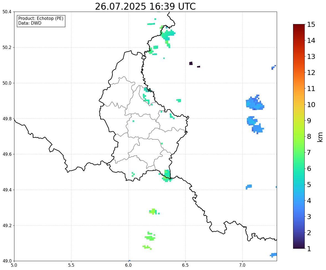The image size is (326, 270).
Task: Click the colorbar tick label "5"
Action: click(x=309, y=185)
